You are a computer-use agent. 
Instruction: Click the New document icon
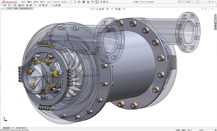coord(75,2)
